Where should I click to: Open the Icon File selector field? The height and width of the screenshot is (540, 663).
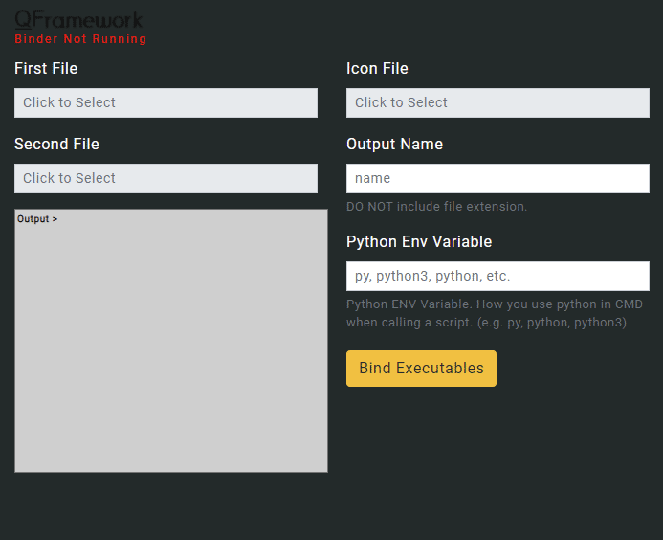(x=497, y=102)
